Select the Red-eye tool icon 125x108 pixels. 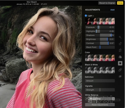[120, 77]
